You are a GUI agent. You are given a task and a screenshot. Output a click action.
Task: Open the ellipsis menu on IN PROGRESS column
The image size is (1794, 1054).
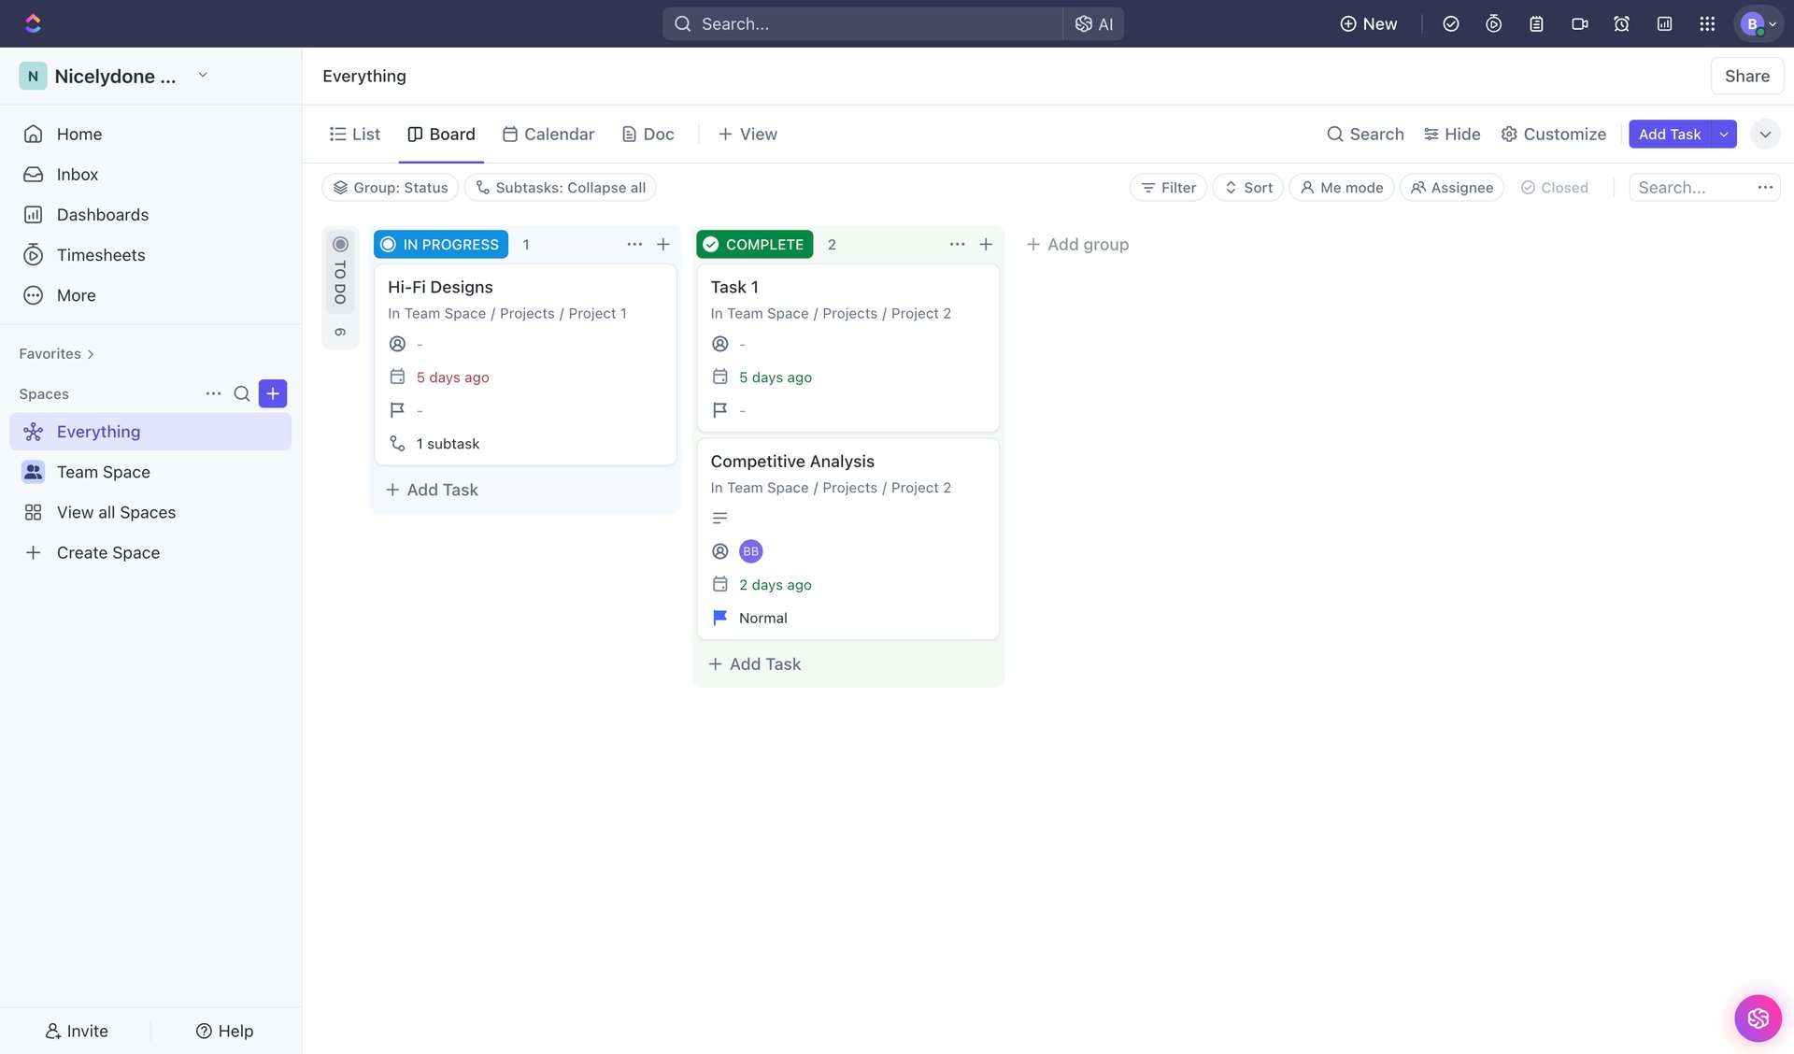pyautogui.click(x=634, y=244)
